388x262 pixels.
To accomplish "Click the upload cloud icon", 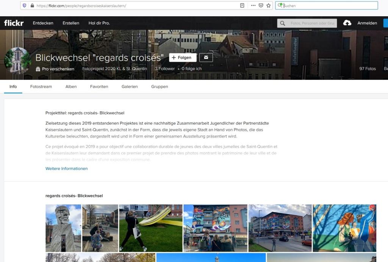I will [x=347, y=23].
